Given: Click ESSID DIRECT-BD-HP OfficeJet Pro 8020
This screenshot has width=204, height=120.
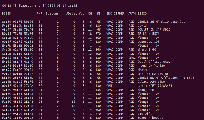Looking at the screenshot, I should coord(166,78).
